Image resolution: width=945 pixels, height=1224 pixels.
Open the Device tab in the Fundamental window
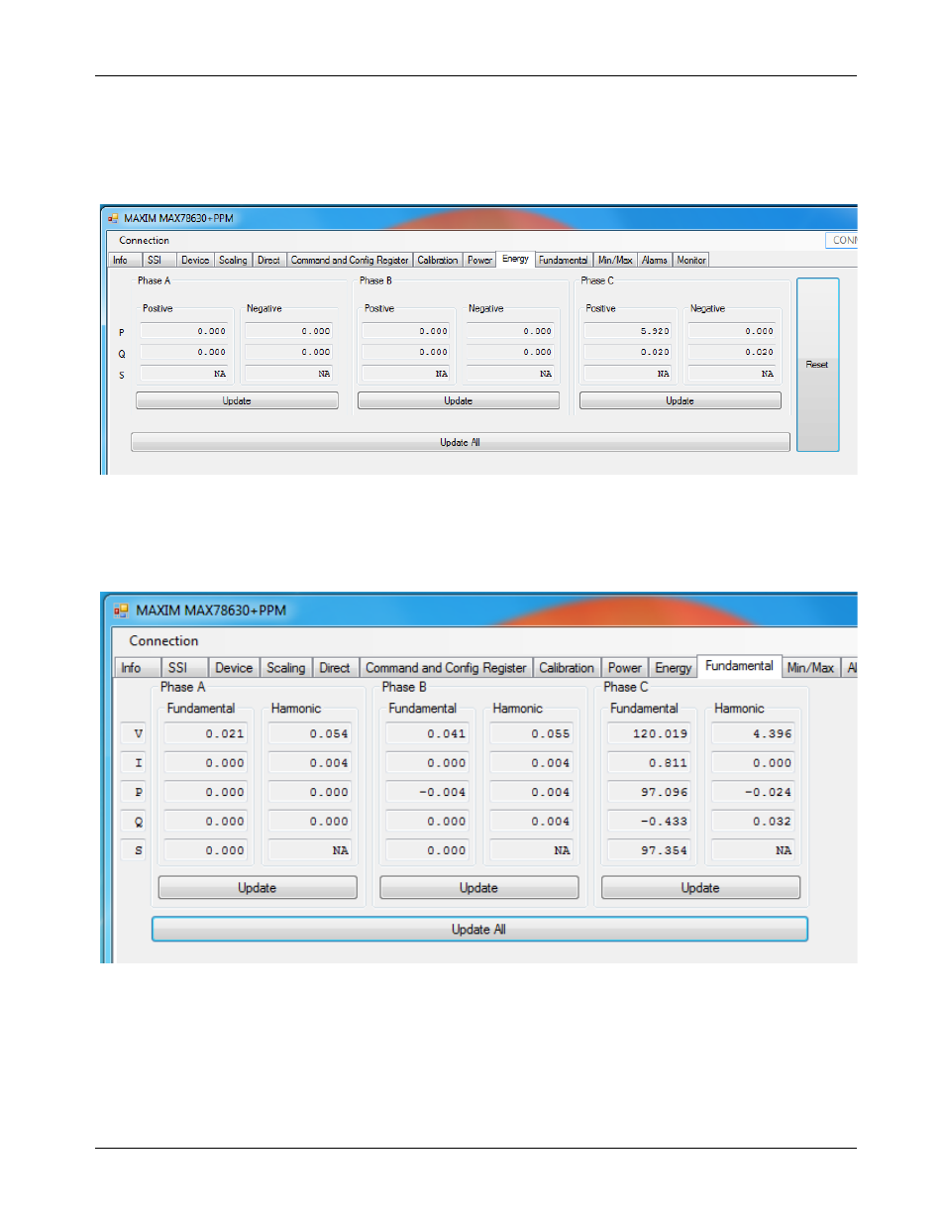[x=234, y=668]
